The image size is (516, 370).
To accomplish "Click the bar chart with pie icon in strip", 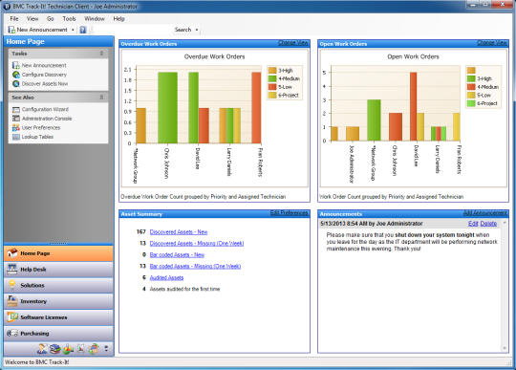I will (x=68, y=349).
